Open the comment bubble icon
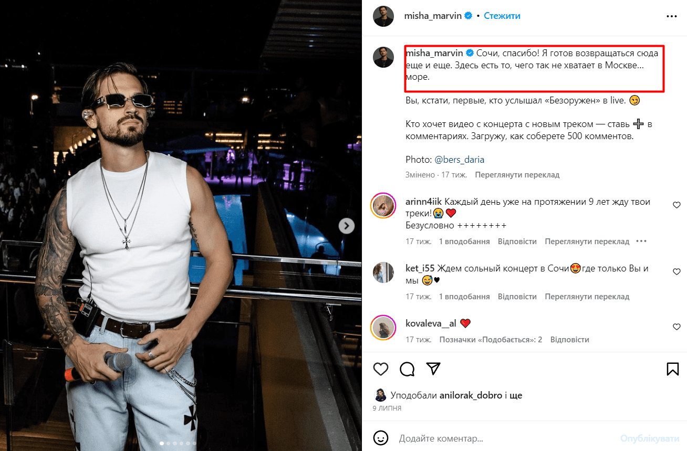Image resolution: width=687 pixels, height=451 pixels. (x=407, y=369)
